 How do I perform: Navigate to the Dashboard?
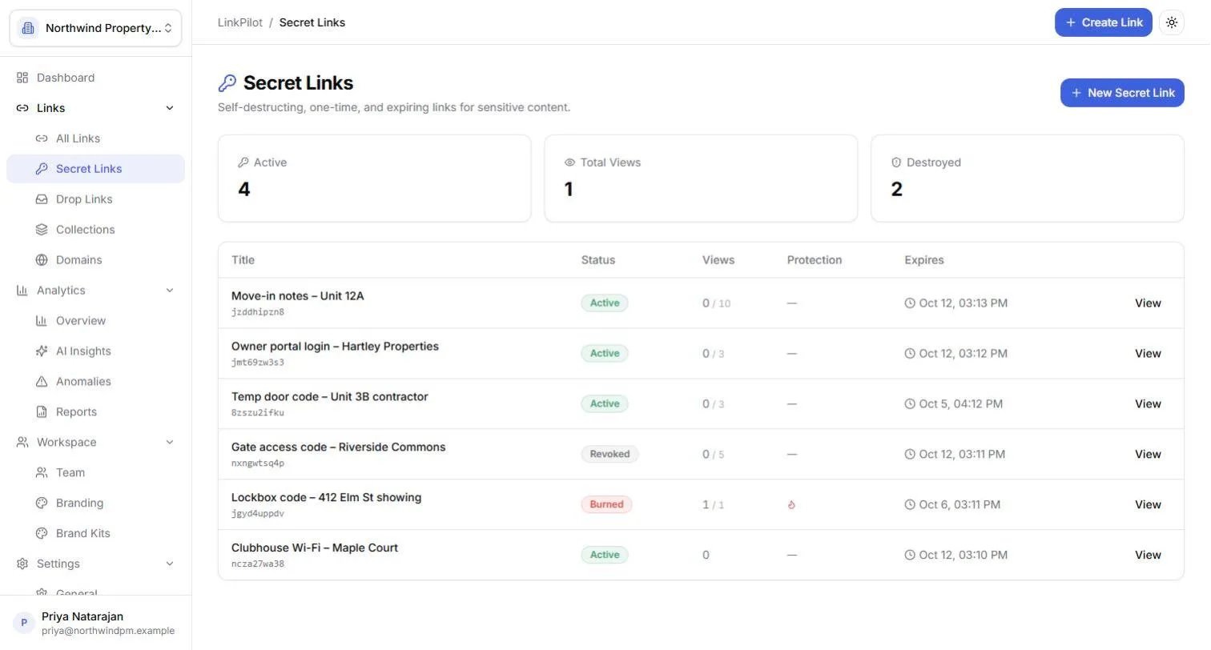coord(95,78)
